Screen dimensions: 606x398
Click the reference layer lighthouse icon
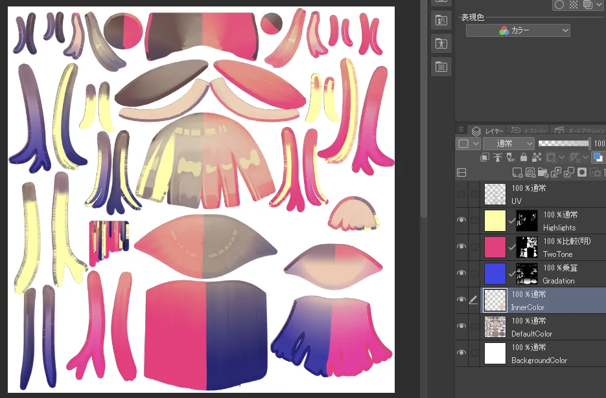tap(498, 157)
